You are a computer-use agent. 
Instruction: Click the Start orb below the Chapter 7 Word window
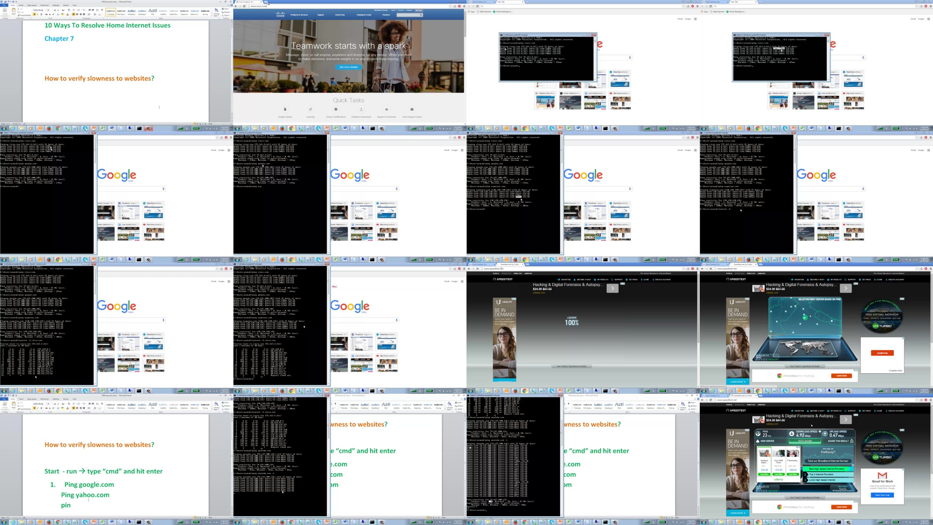click(x=4, y=129)
